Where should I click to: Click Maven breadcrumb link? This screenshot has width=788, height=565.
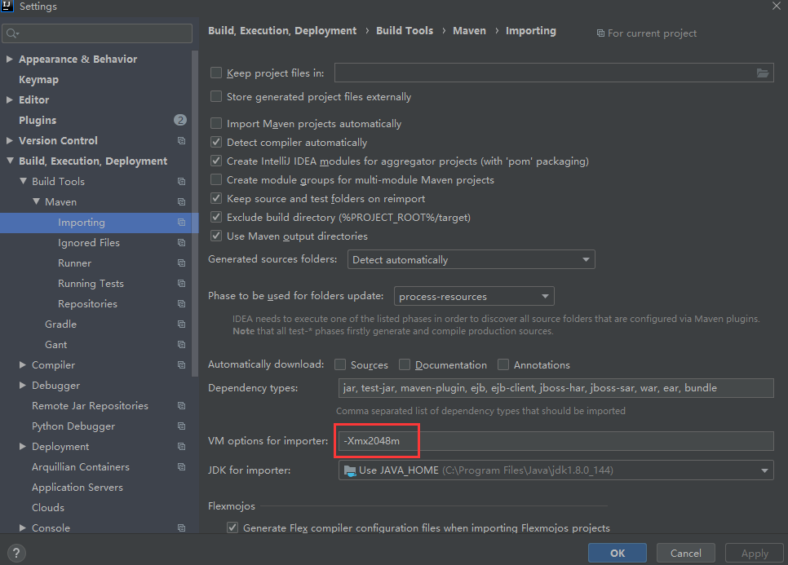click(x=469, y=31)
